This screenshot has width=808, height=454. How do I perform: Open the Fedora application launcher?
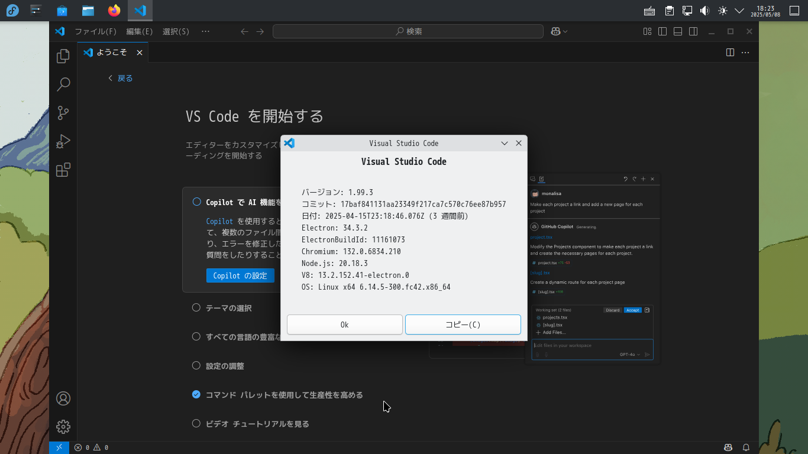12,11
